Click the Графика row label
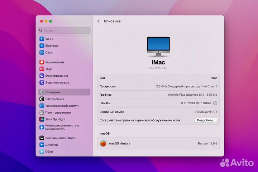The image size is (258, 172). point(105,95)
